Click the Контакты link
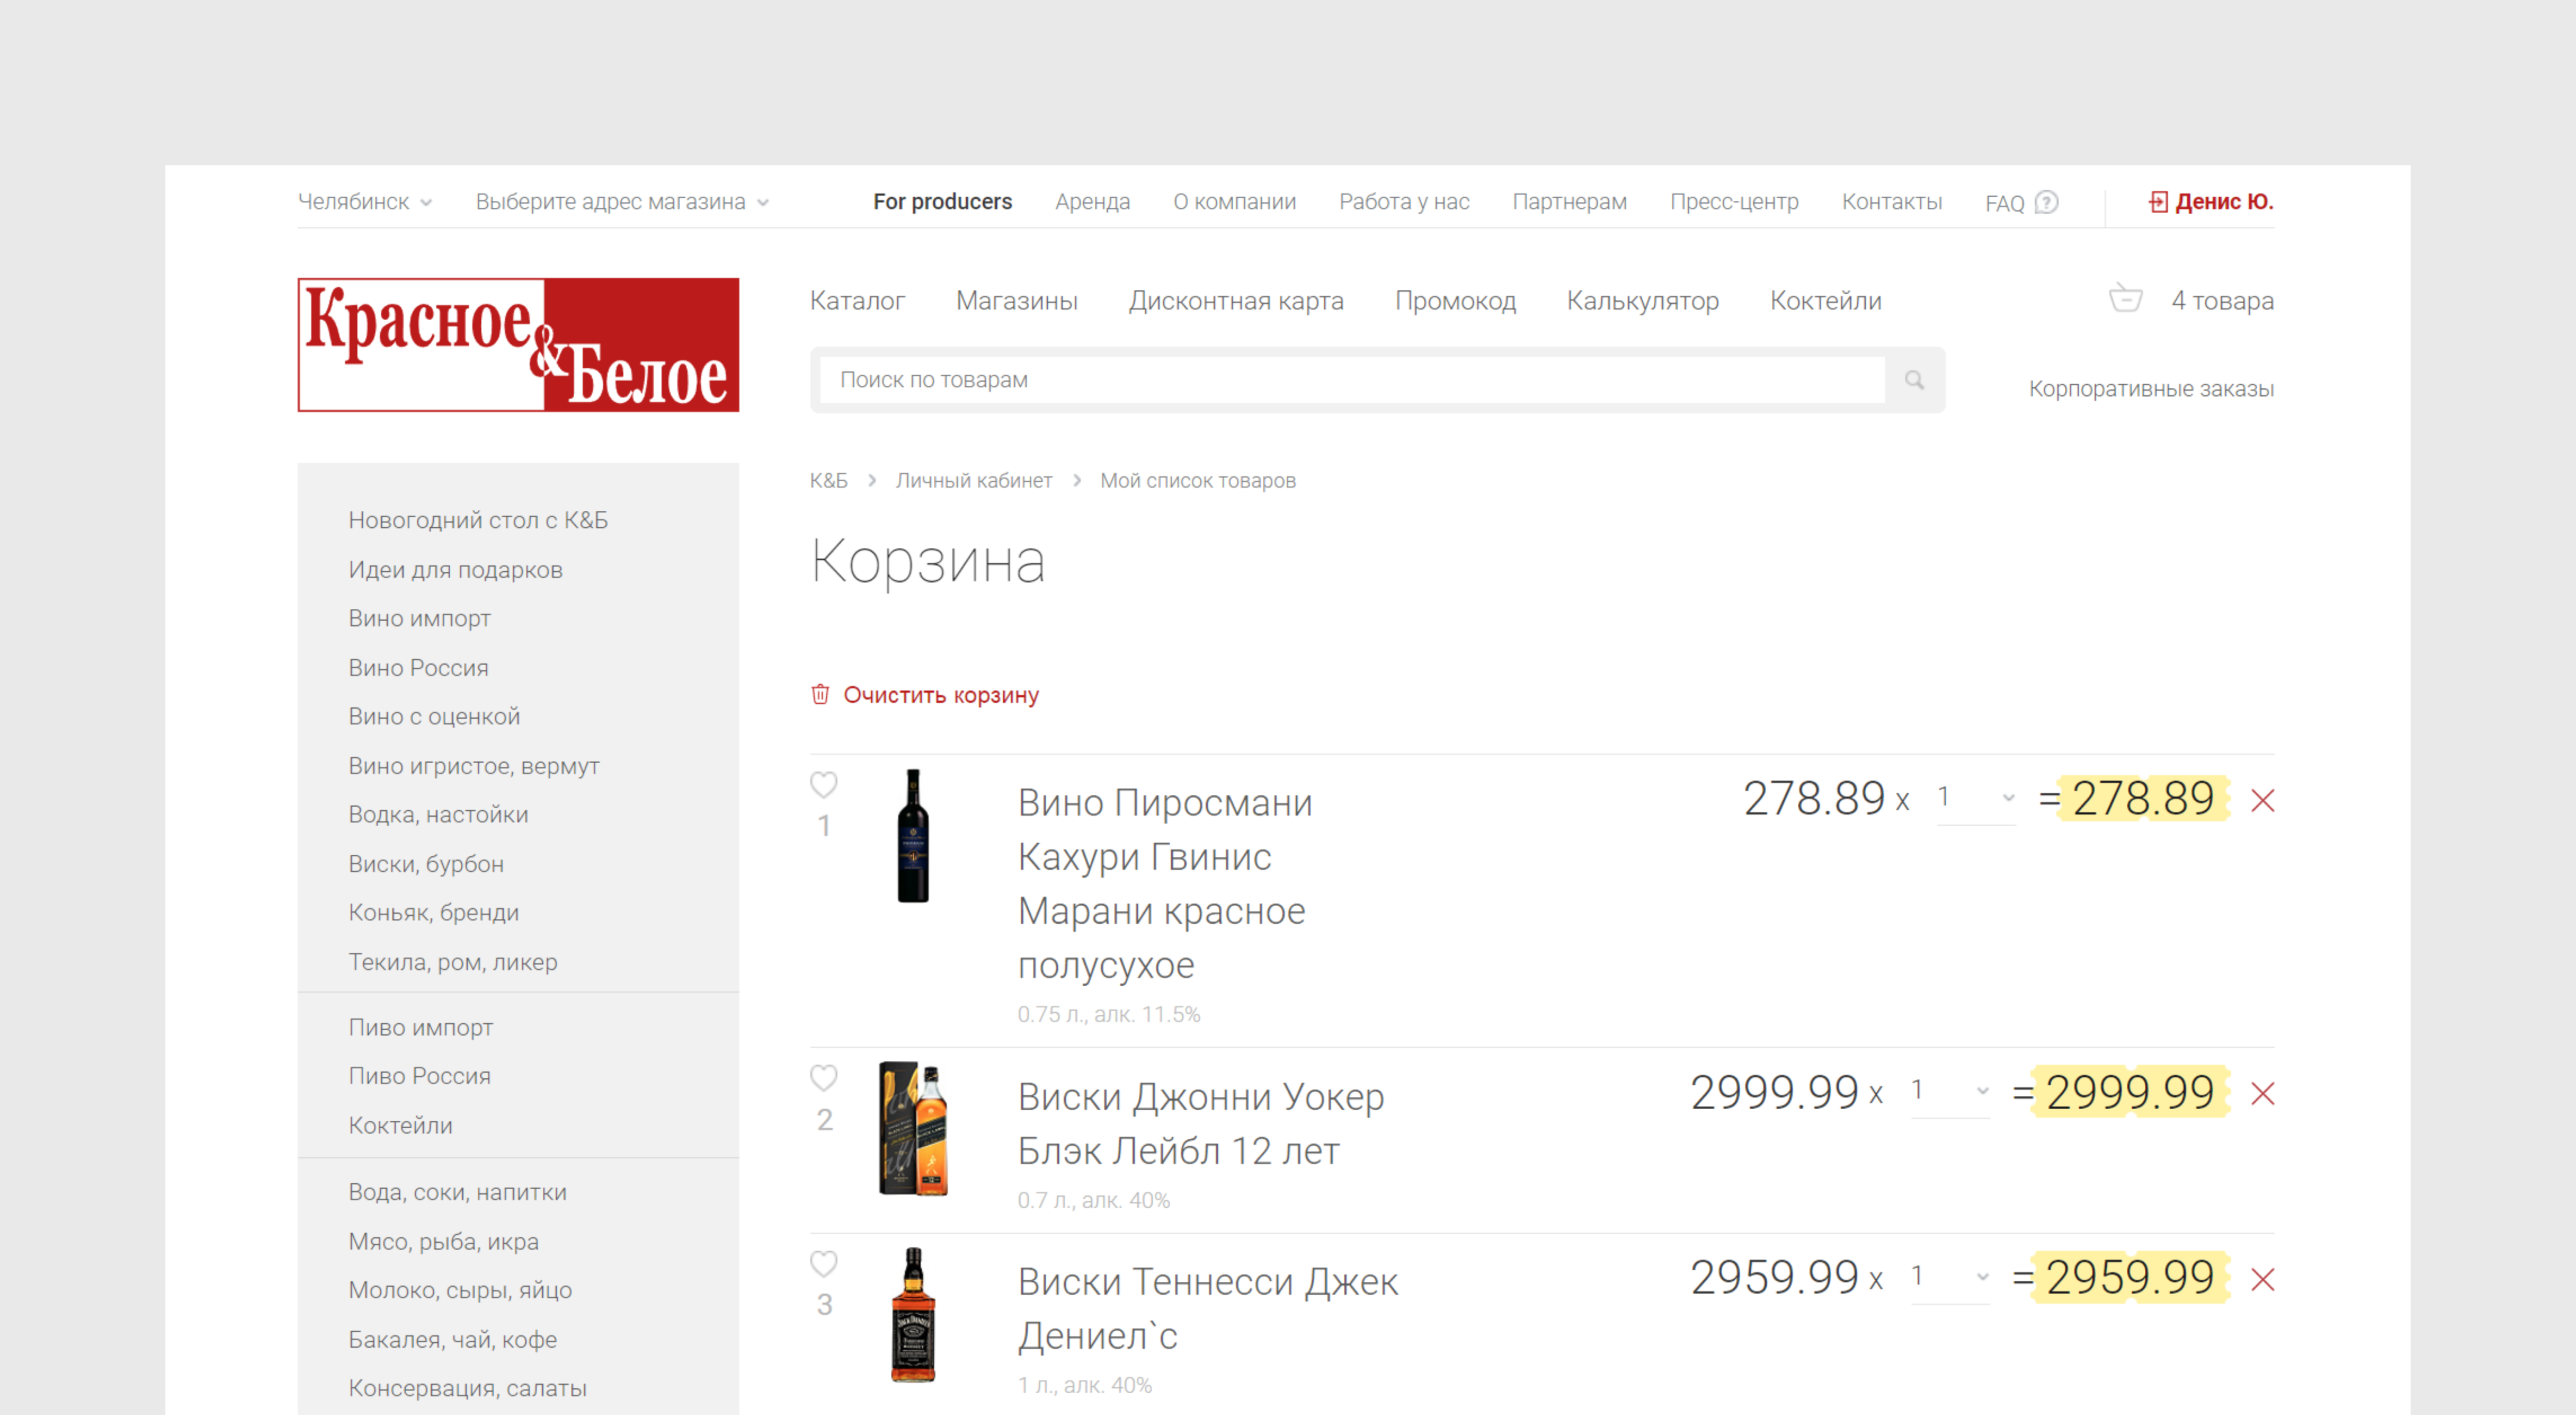2576x1415 pixels. [x=1891, y=202]
